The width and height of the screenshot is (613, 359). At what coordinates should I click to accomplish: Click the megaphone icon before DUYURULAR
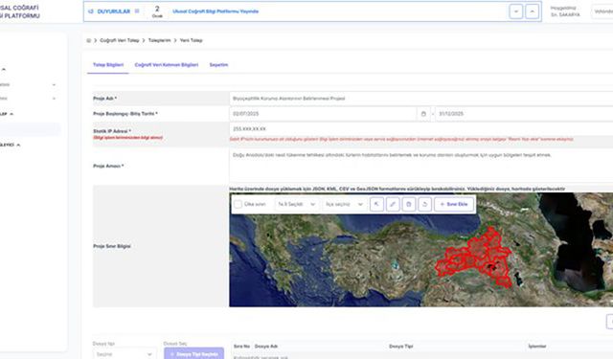tap(91, 11)
